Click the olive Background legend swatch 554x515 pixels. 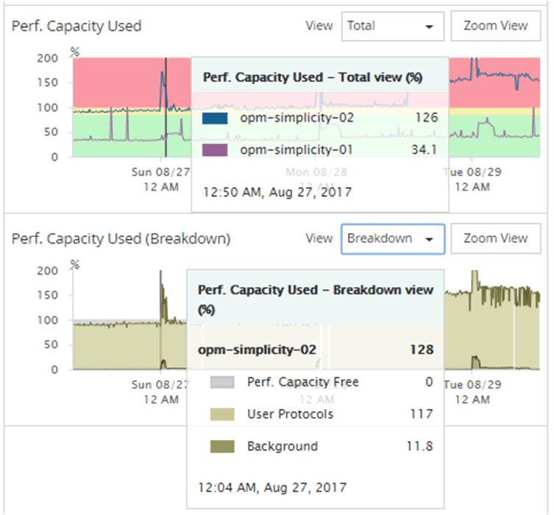pyautogui.click(x=222, y=446)
